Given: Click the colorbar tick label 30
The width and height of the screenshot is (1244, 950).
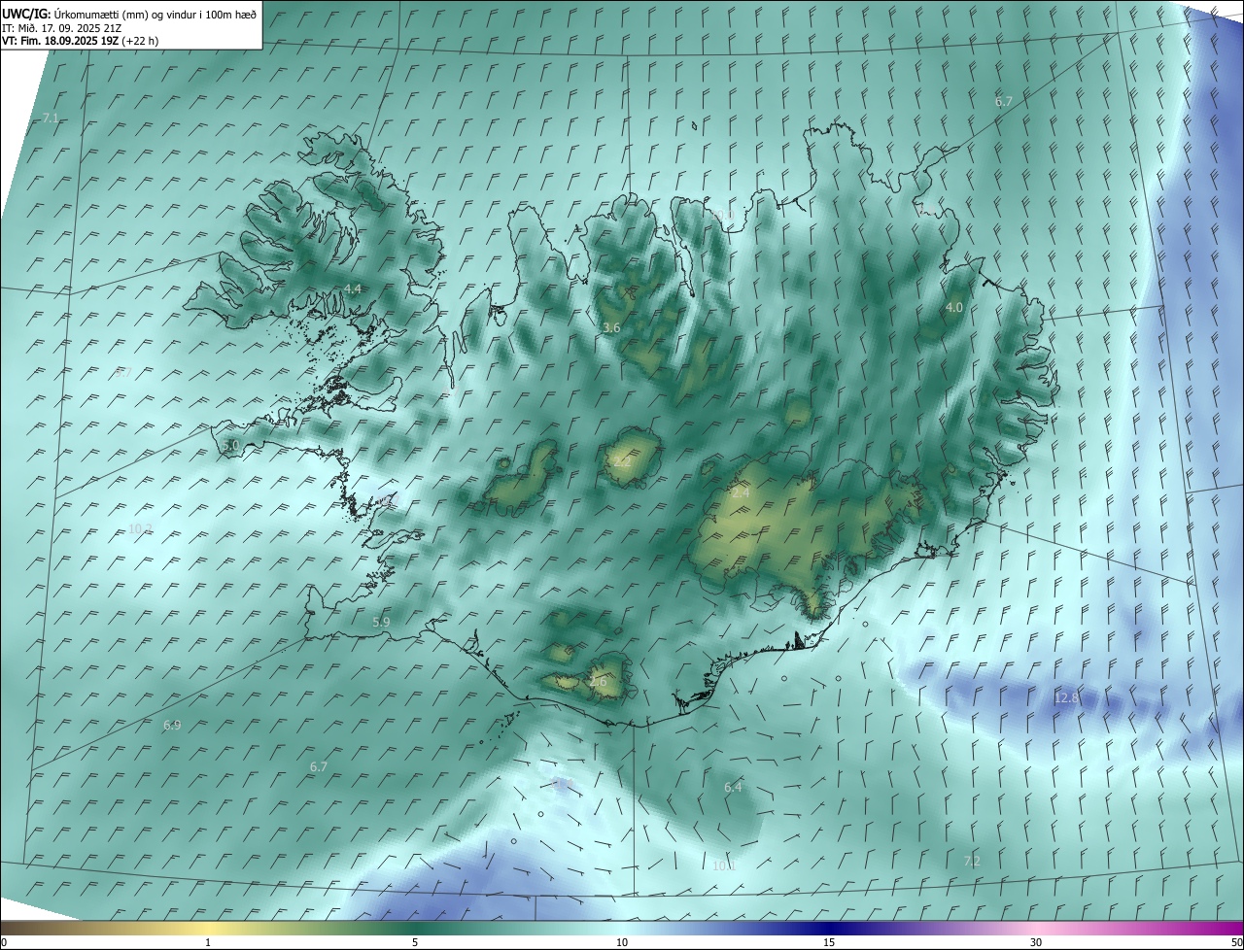Looking at the screenshot, I should [1036, 942].
